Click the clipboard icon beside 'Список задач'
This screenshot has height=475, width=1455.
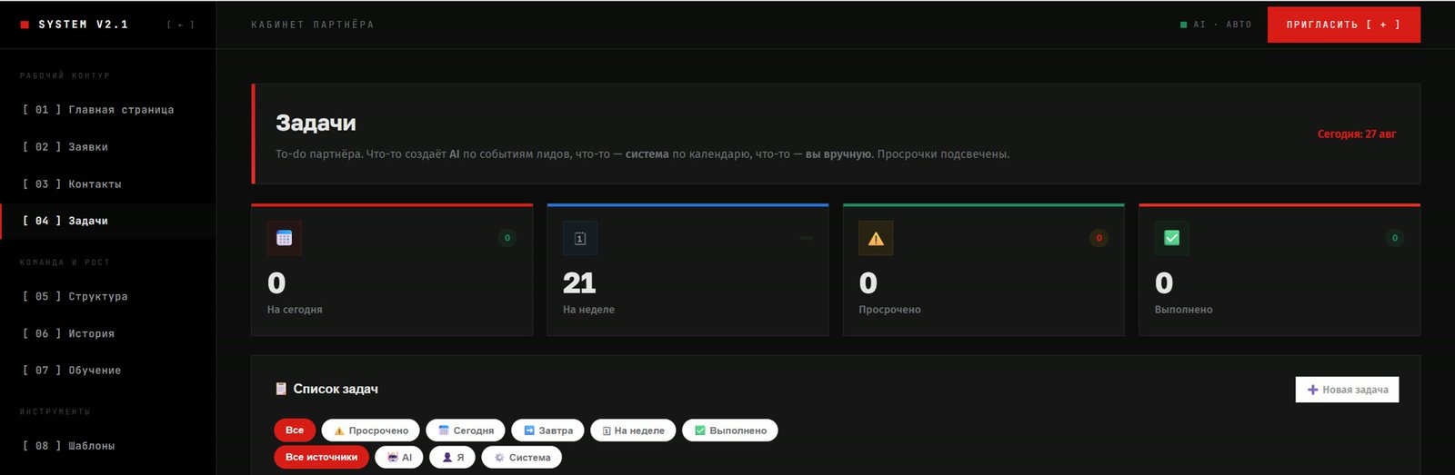click(281, 389)
